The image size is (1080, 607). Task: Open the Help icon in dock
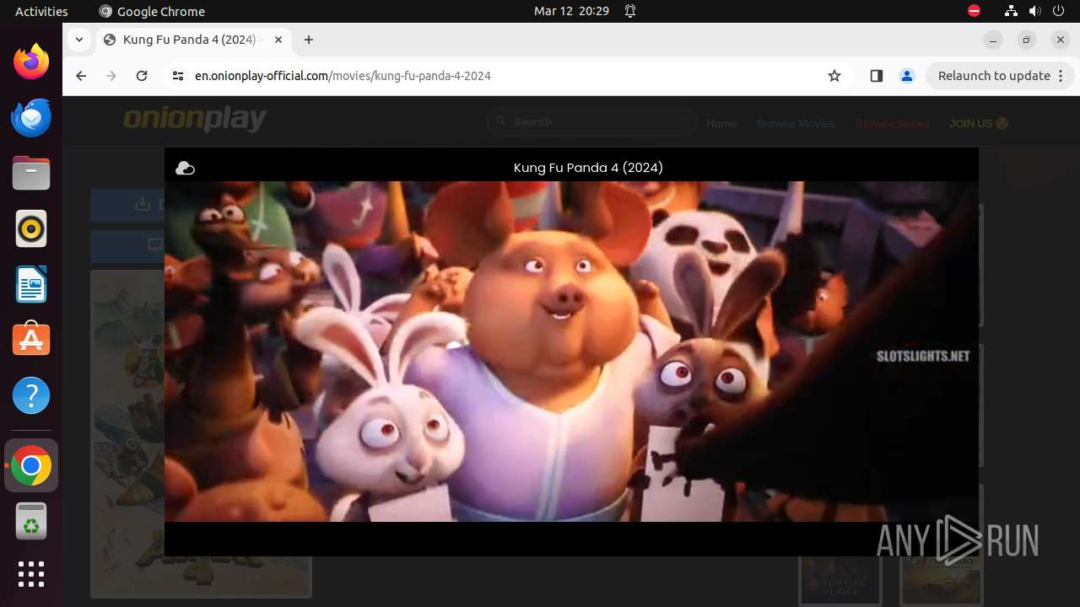(31, 395)
